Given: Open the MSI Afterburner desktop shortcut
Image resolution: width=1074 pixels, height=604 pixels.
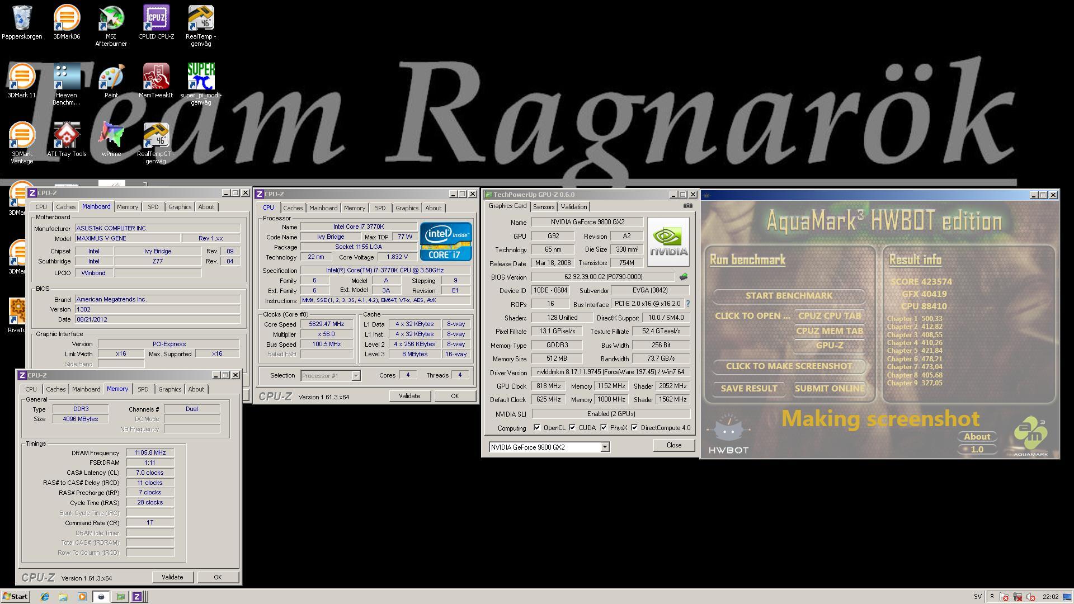Looking at the screenshot, I should tap(111, 26).
